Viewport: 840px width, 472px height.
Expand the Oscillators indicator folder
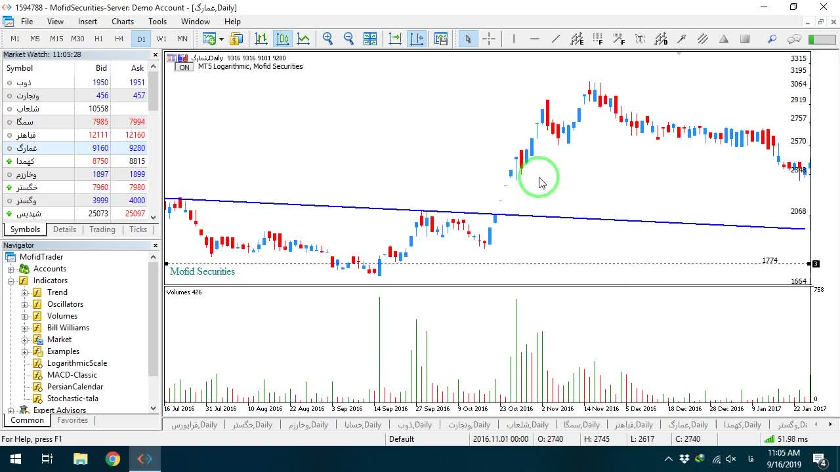click(25, 304)
